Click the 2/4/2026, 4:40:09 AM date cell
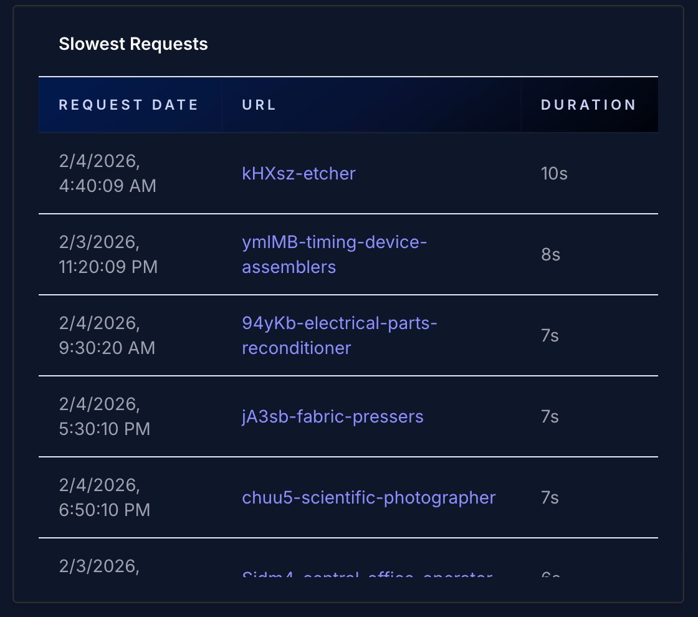Viewport: 698px width, 617px height. pos(108,173)
